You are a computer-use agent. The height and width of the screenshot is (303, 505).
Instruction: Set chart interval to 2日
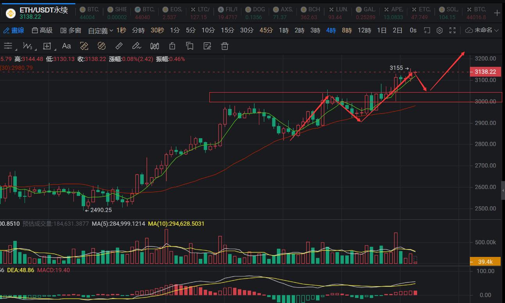coord(397,30)
